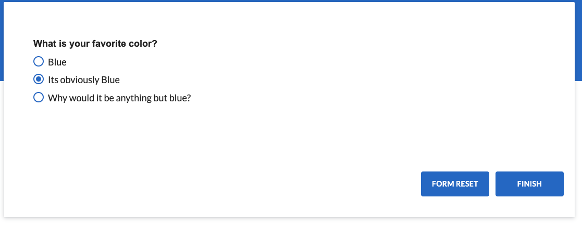Click the FORM RESET button
The image size is (582, 225).
tap(455, 184)
